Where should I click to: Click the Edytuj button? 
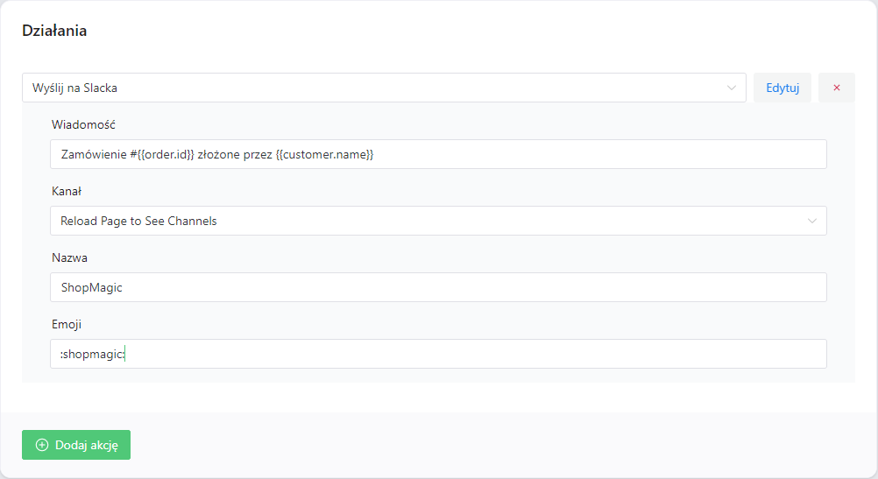(x=782, y=88)
